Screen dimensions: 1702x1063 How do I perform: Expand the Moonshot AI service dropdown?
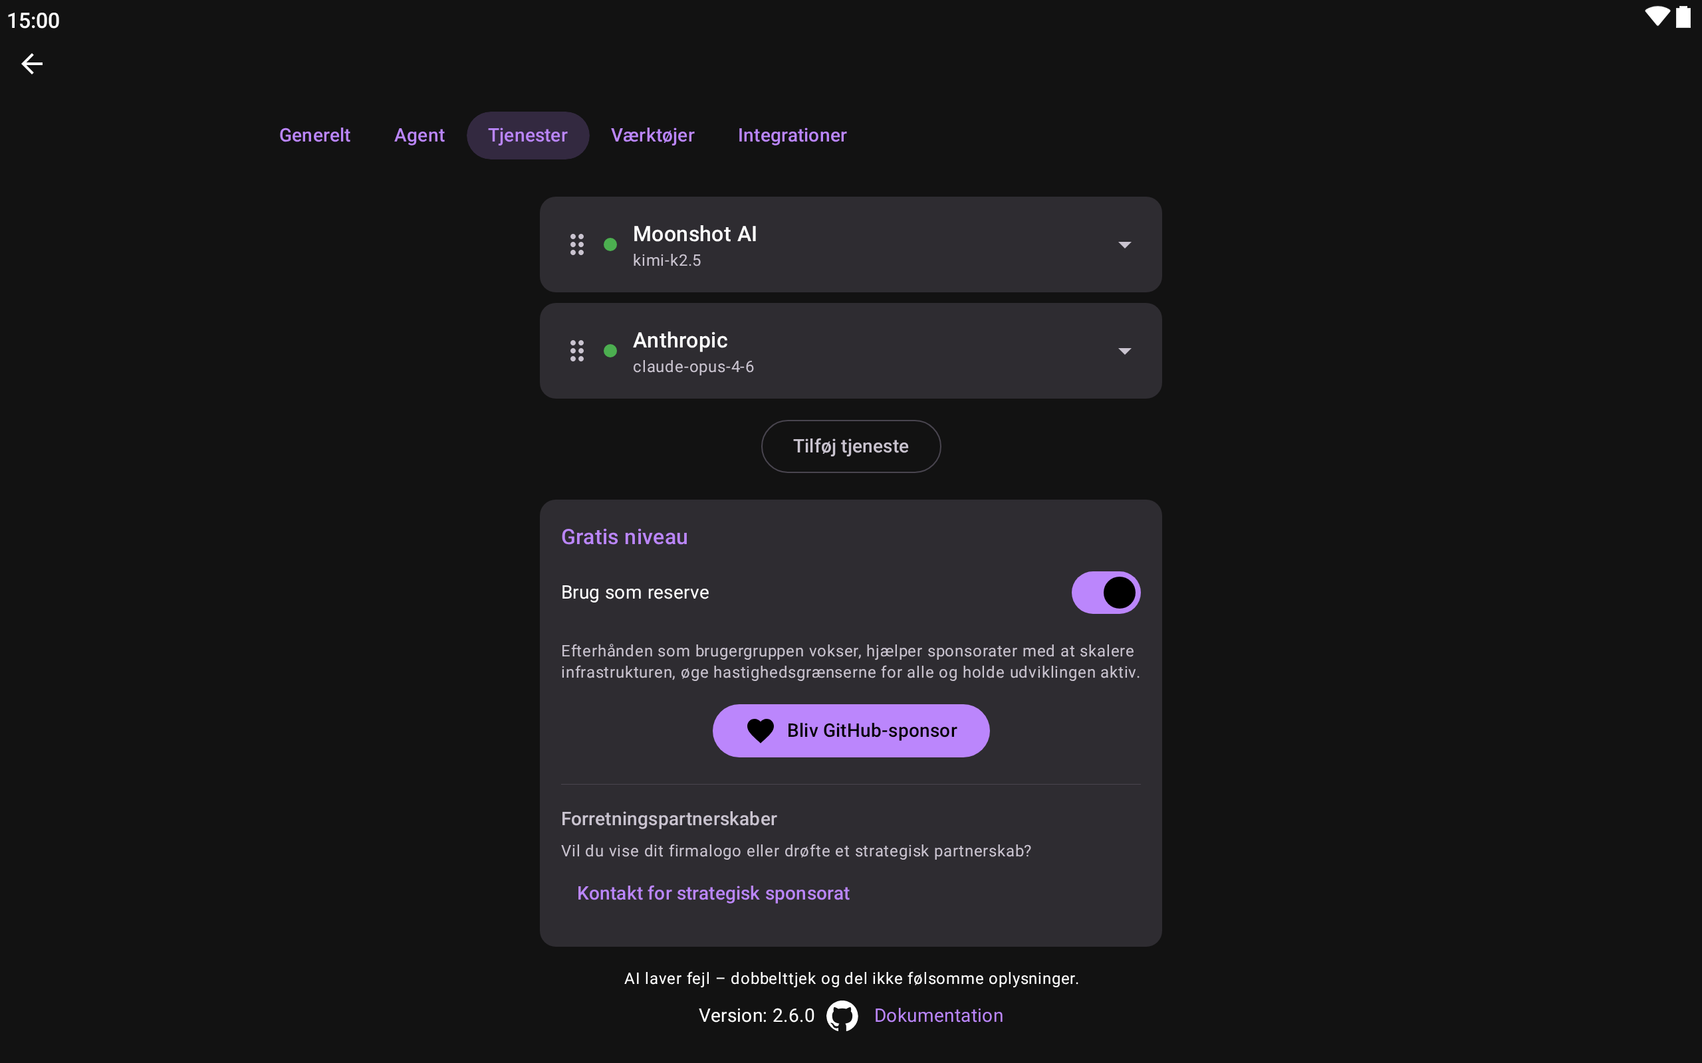[x=1125, y=244]
